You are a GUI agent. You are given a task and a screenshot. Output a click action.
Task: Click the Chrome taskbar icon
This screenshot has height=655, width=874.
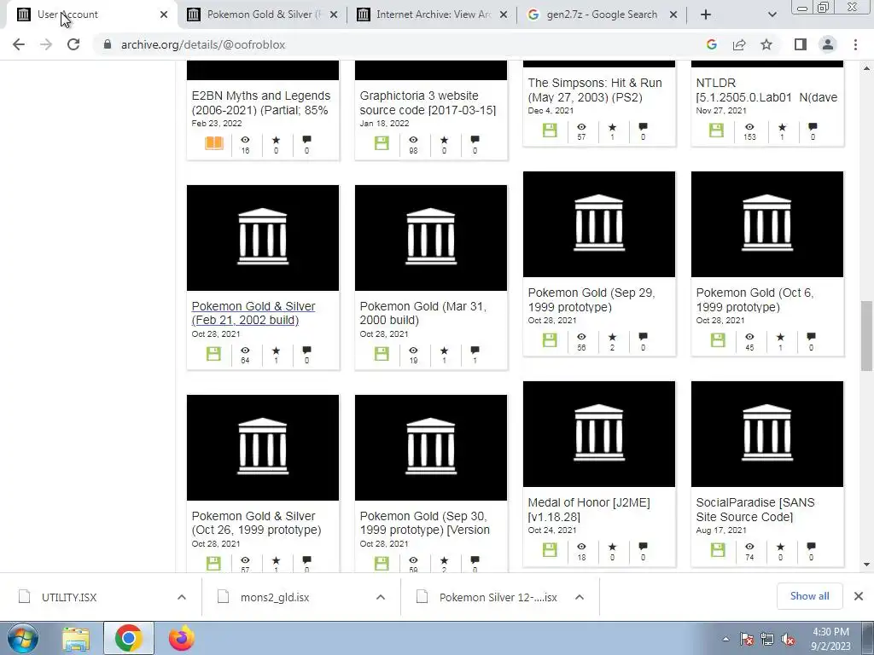(128, 639)
